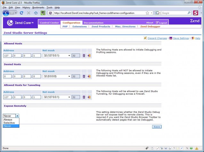Open the Denied Hosts net mask dropdown
Screen dimensions: 204x152
pos(57,76)
